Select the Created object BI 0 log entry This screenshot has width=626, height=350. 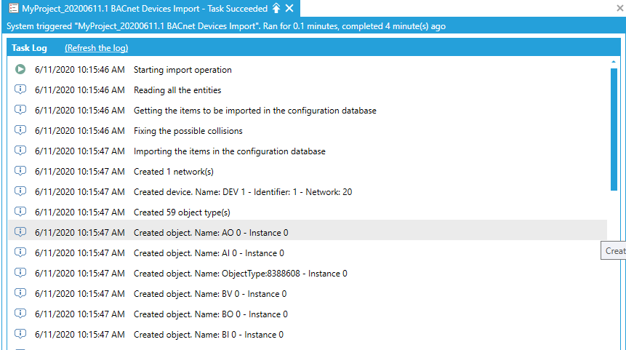pos(209,335)
